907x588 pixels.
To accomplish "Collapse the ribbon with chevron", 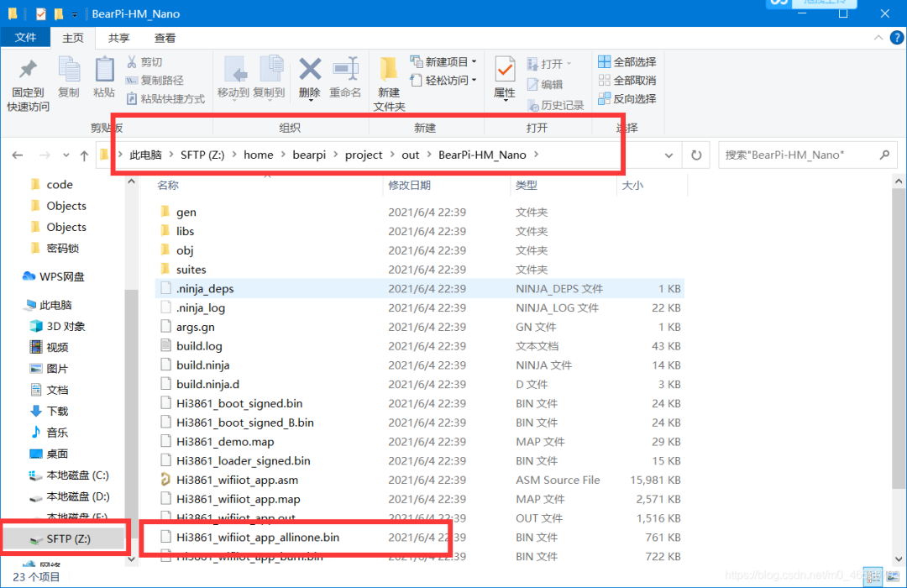I will 878,38.
